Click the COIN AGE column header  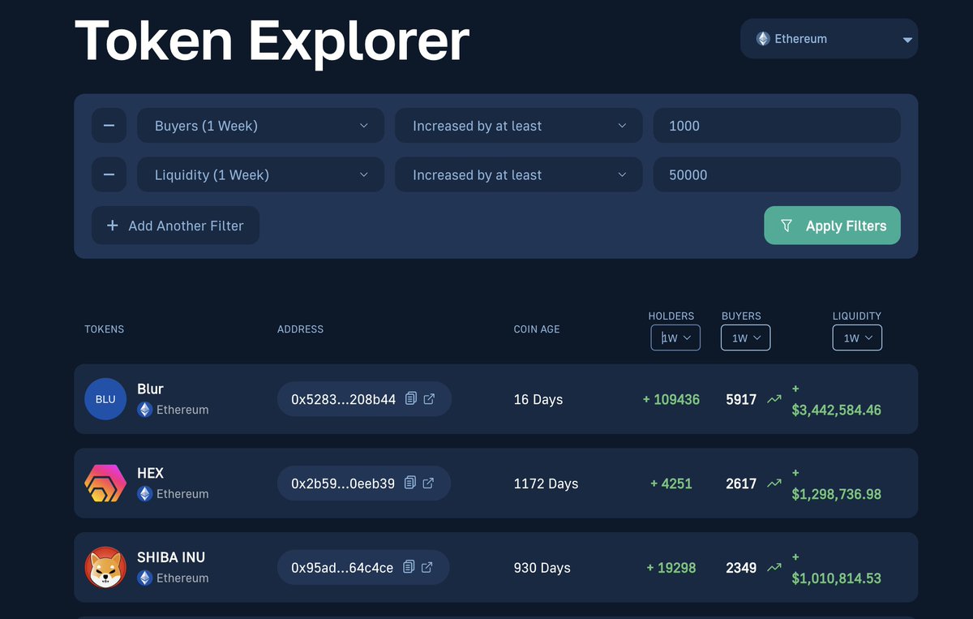click(537, 329)
